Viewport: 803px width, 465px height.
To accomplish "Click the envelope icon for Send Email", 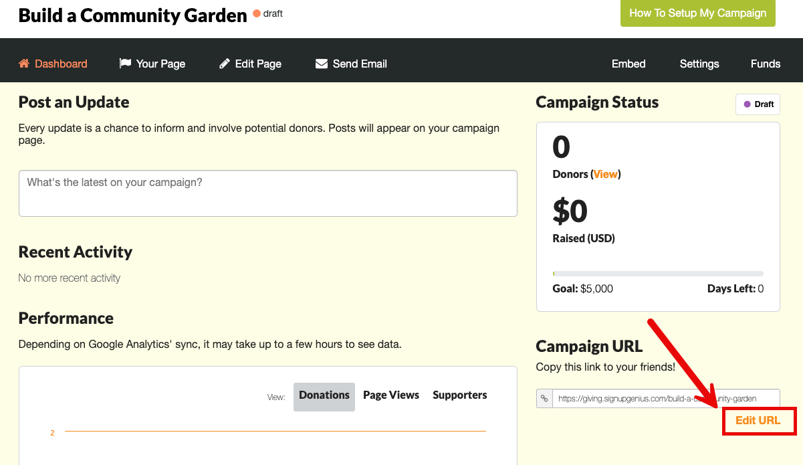I will pyautogui.click(x=321, y=64).
